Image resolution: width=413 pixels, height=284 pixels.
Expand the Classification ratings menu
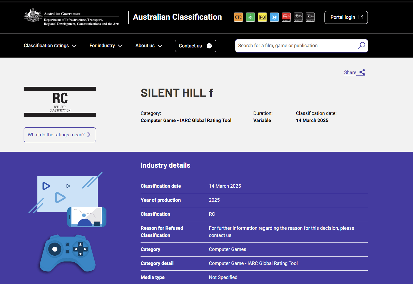click(x=50, y=46)
